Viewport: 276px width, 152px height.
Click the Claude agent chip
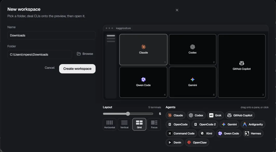click(x=176, y=115)
